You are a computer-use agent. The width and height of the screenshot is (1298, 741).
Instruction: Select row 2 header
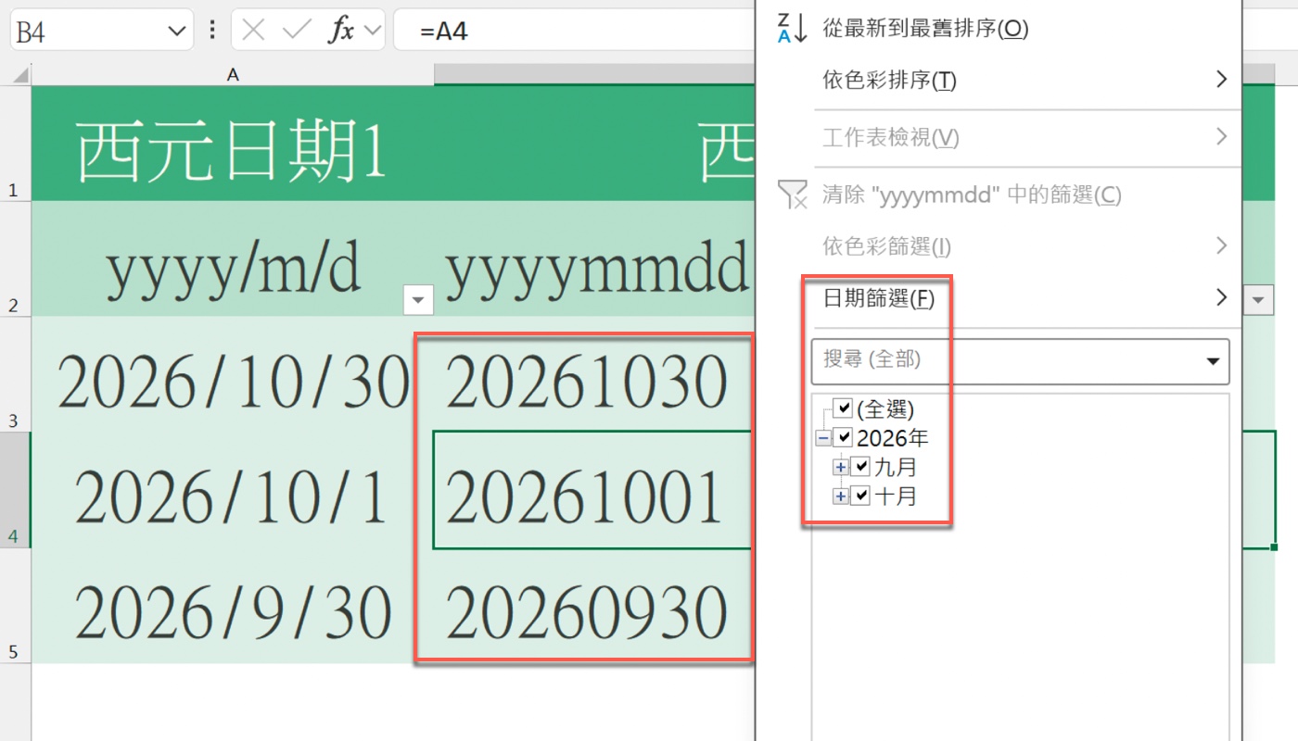coord(15,259)
